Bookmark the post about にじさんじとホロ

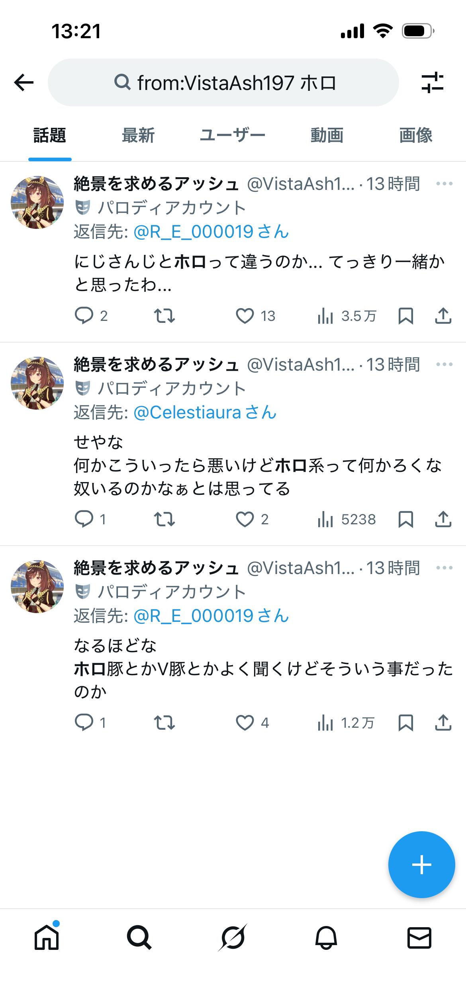405,316
